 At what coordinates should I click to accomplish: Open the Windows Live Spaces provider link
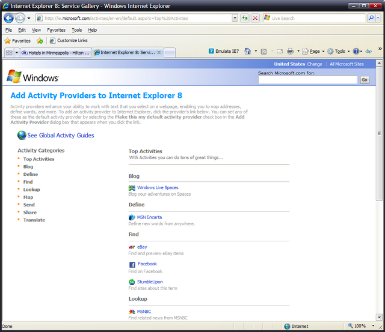tap(158, 188)
